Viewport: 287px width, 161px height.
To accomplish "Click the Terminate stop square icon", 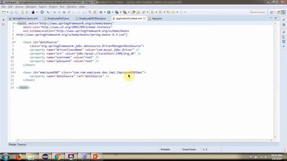I will tap(64, 12).
